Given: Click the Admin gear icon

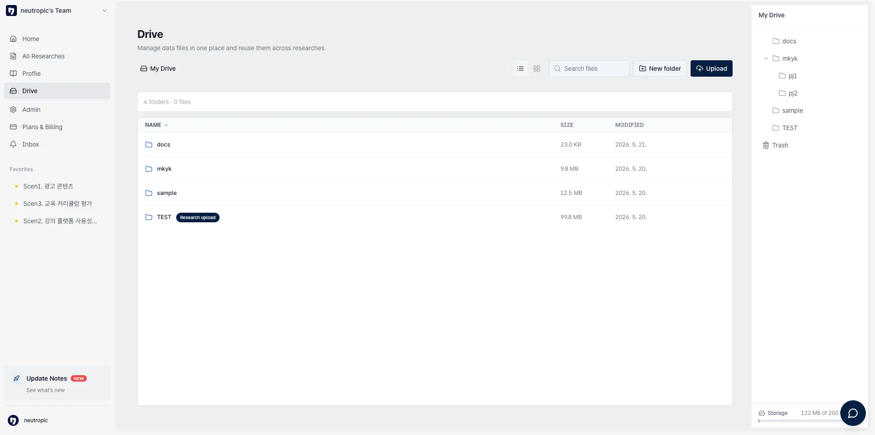Looking at the screenshot, I should point(13,110).
